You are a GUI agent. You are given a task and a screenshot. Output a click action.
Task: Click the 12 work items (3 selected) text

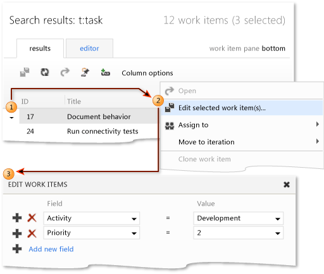[x=225, y=20]
